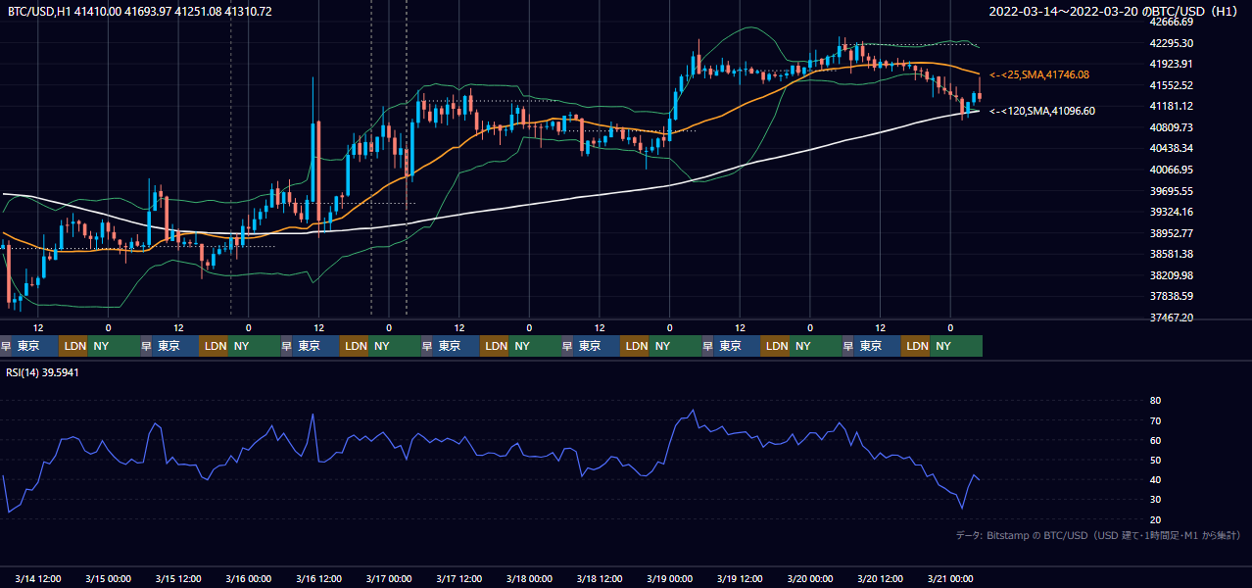Click the 3/18 12:00 time axis label
The width and height of the screenshot is (1252, 588).
(x=600, y=578)
